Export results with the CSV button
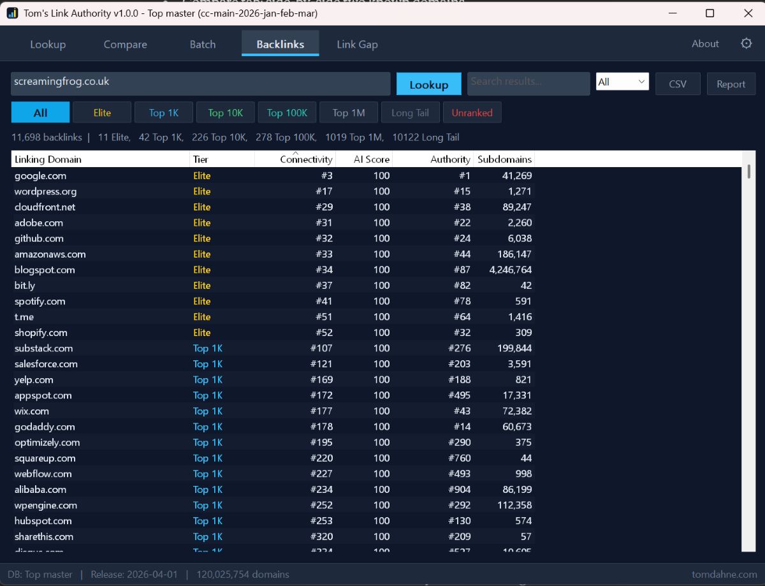Image resolution: width=765 pixels, height=586 pixels. point(678,83)
